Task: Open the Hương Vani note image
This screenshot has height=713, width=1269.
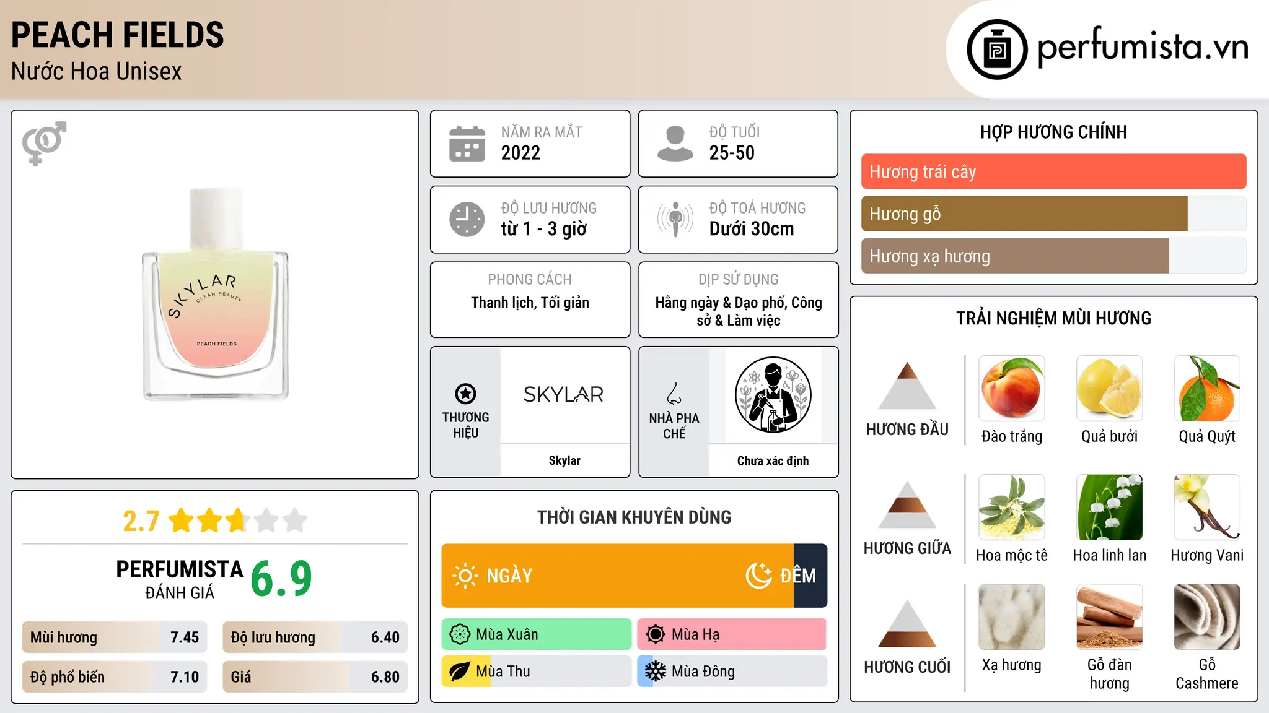Action: click(x=1207, y=508)
